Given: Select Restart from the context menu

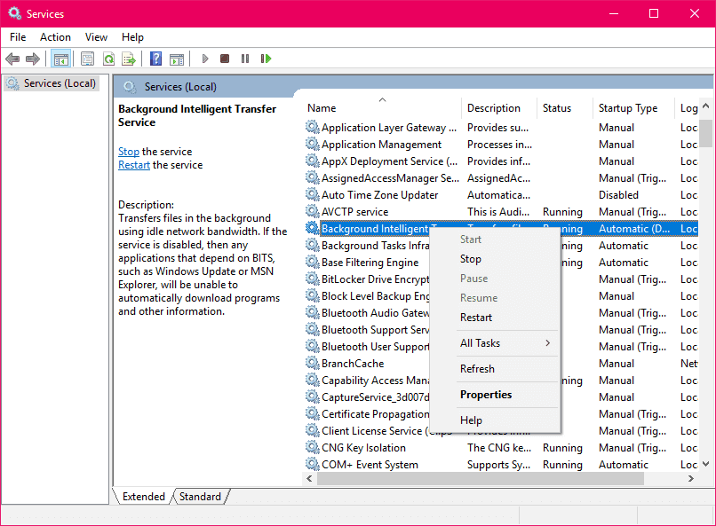Looking at the screenshot, I should coord(476,318).
